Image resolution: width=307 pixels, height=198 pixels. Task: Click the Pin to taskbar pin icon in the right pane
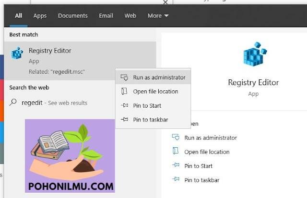[x=176, y=179]
